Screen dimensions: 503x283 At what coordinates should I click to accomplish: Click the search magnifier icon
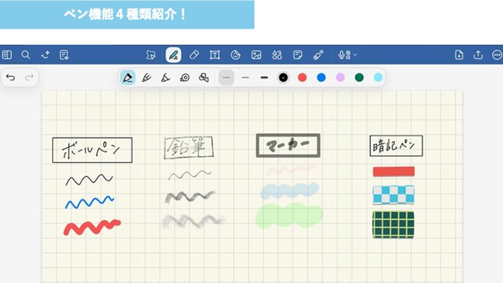26,55
